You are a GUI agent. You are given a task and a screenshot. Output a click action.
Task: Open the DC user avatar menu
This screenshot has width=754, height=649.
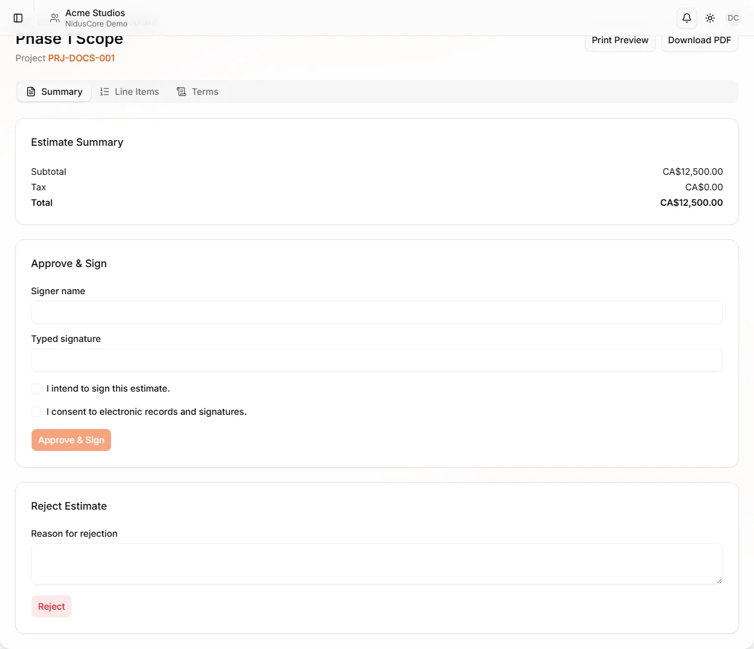[733, 18]
